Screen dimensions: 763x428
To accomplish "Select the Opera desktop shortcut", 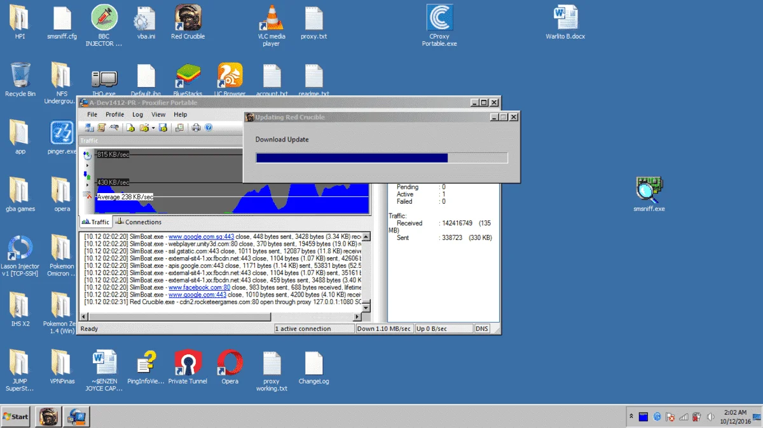I will click(230, 368).
